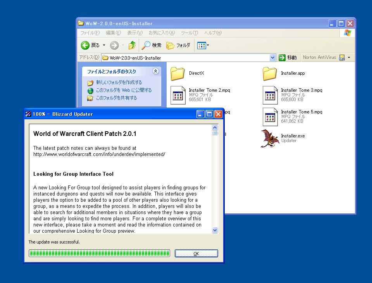This screenshot has height=283, width=372.
Task: Open the Help (ヘルプ) menu
Action: [213, 33]
